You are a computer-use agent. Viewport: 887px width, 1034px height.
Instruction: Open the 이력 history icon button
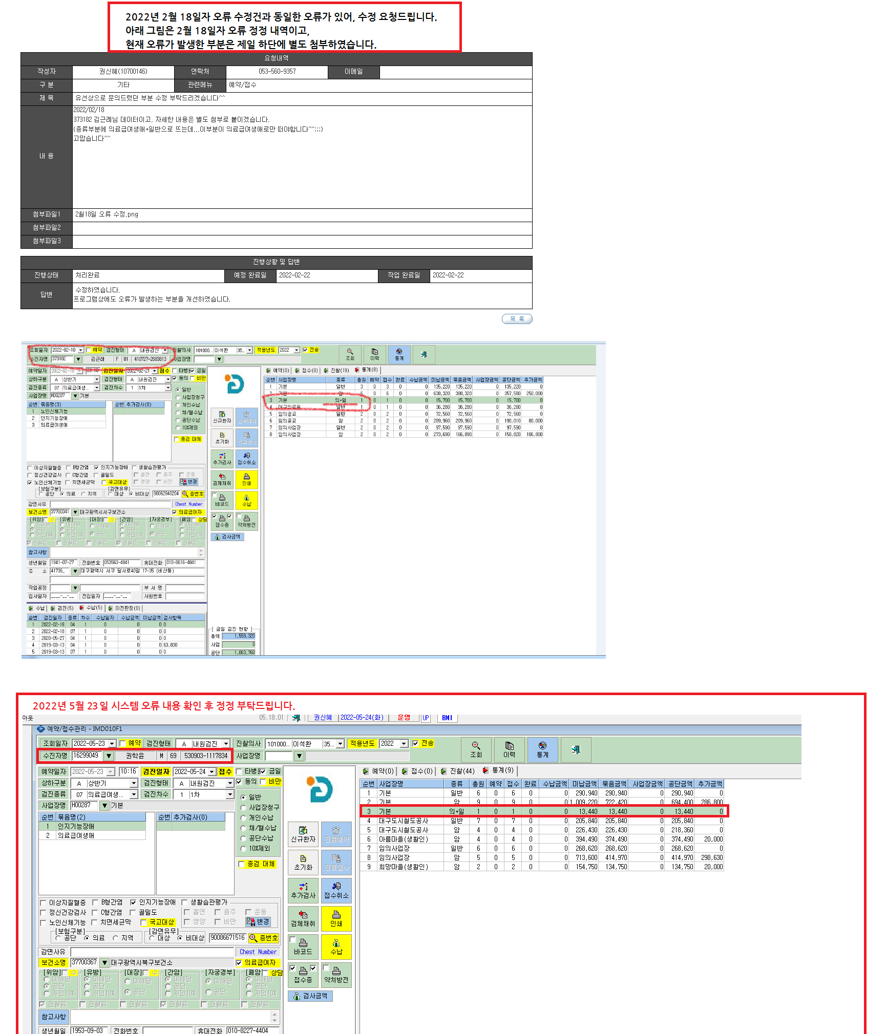[x=509, y=749]
